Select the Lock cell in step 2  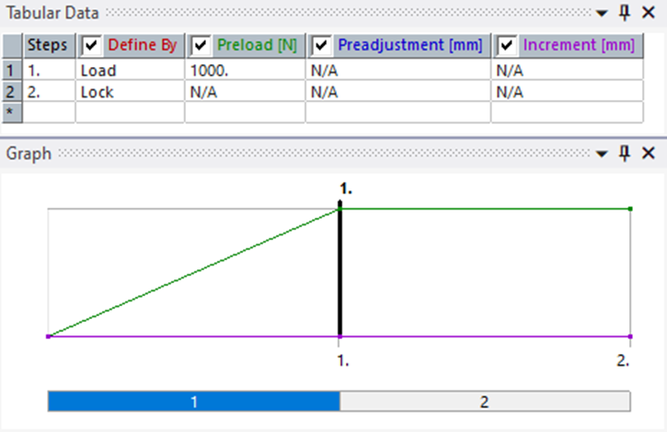(130, 92)
